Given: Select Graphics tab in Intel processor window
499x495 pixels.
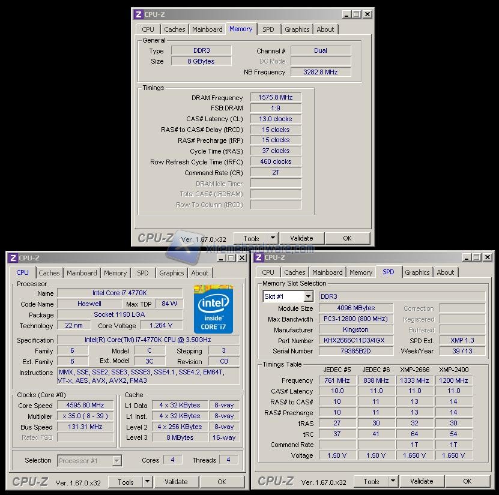Looking at the screenshot, I should [171, 273].
